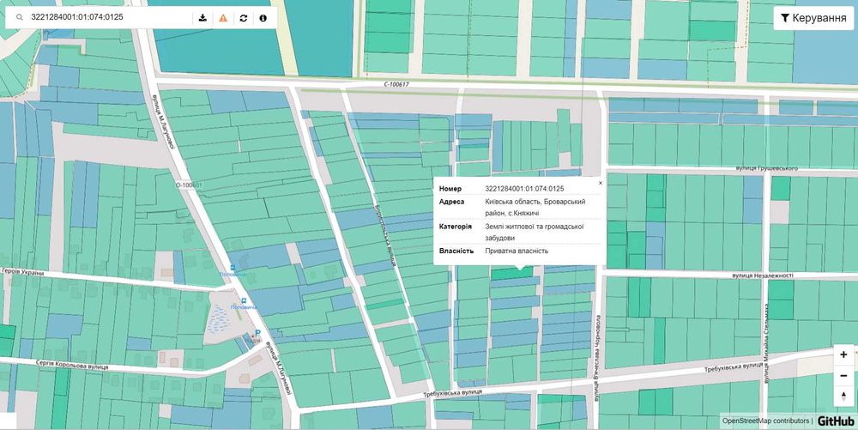Click the Київська область address value
858x430 pixels.
click(535, 208)
